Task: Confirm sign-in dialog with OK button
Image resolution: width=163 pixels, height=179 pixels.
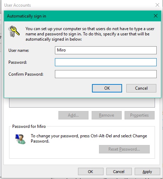Action: (x=107, y=88)
